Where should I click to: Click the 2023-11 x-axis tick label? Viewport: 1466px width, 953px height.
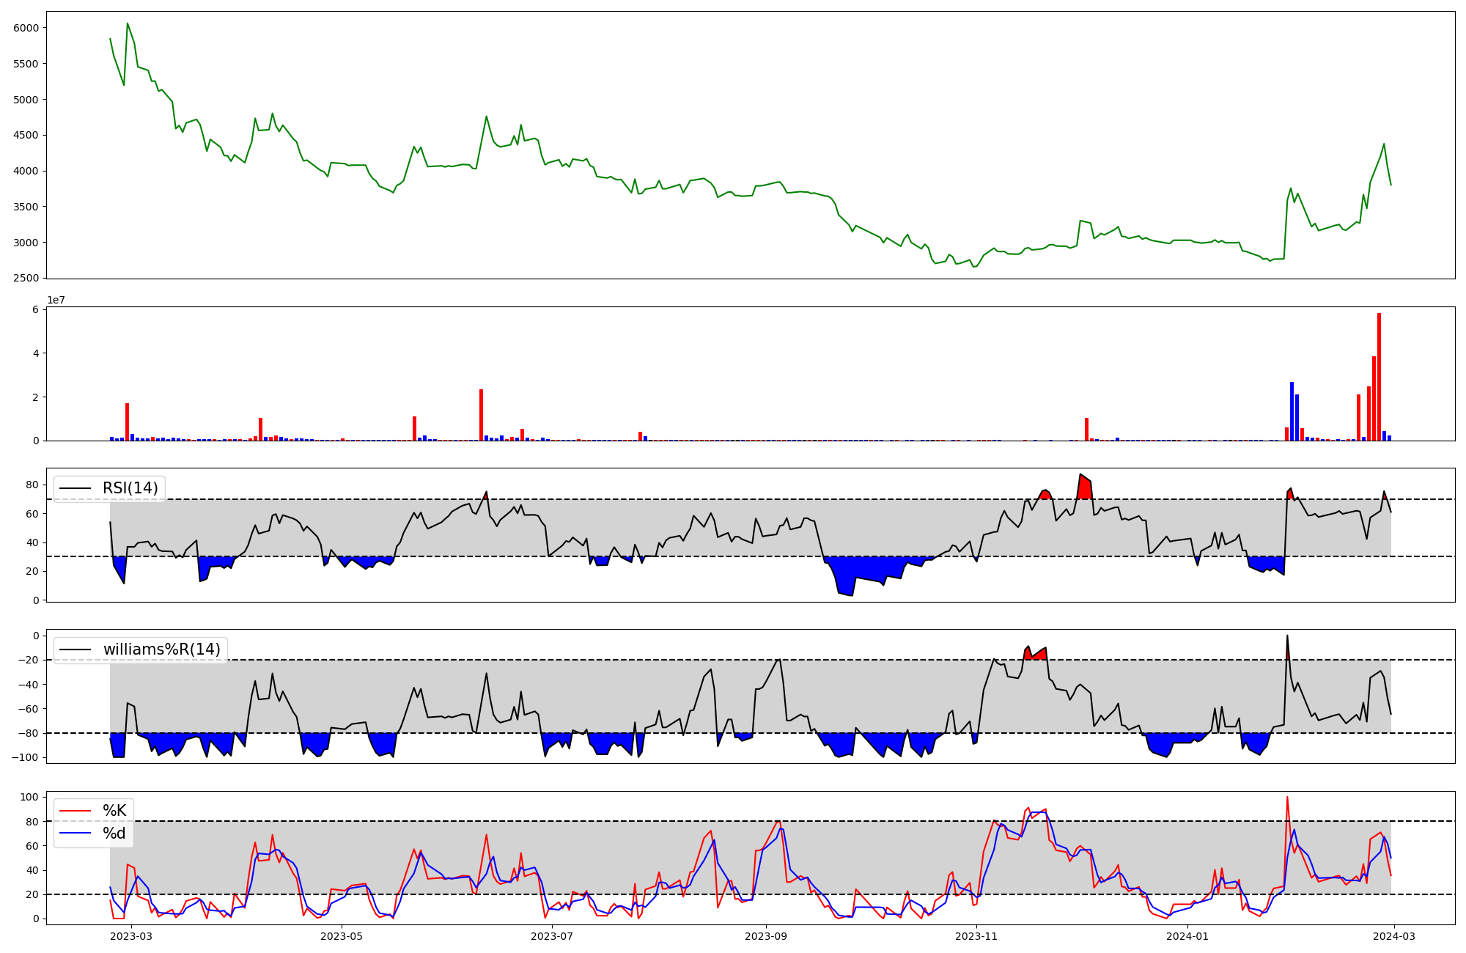point(977,936)
